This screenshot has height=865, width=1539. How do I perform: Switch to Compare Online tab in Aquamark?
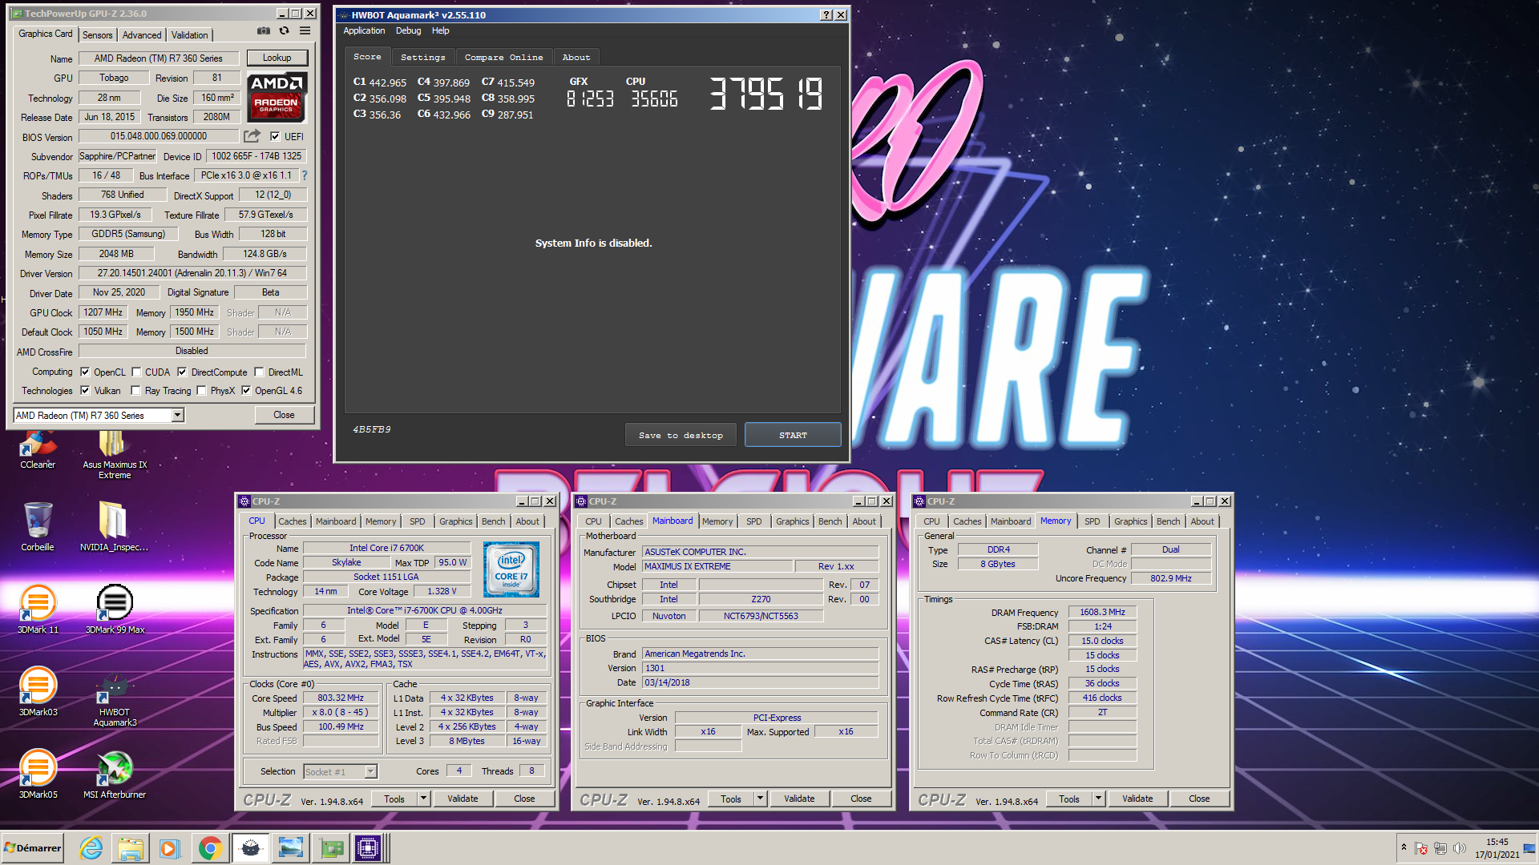pyautogui.click(x=503, y=57)
